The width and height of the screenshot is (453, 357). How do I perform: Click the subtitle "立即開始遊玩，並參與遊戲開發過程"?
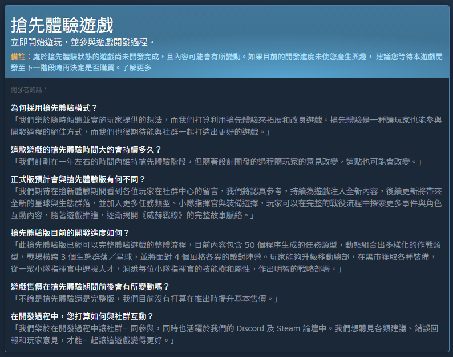click(x=83, y=42)
